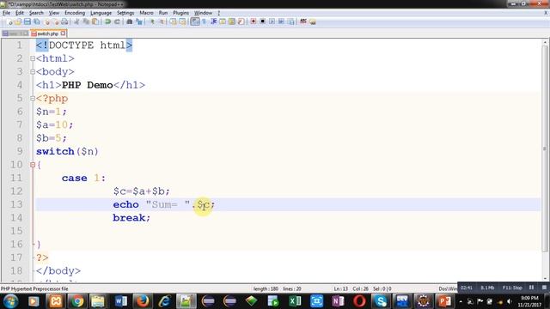
Task: Click 'length : 180' in the status bar
Action: tap(266, 289)
